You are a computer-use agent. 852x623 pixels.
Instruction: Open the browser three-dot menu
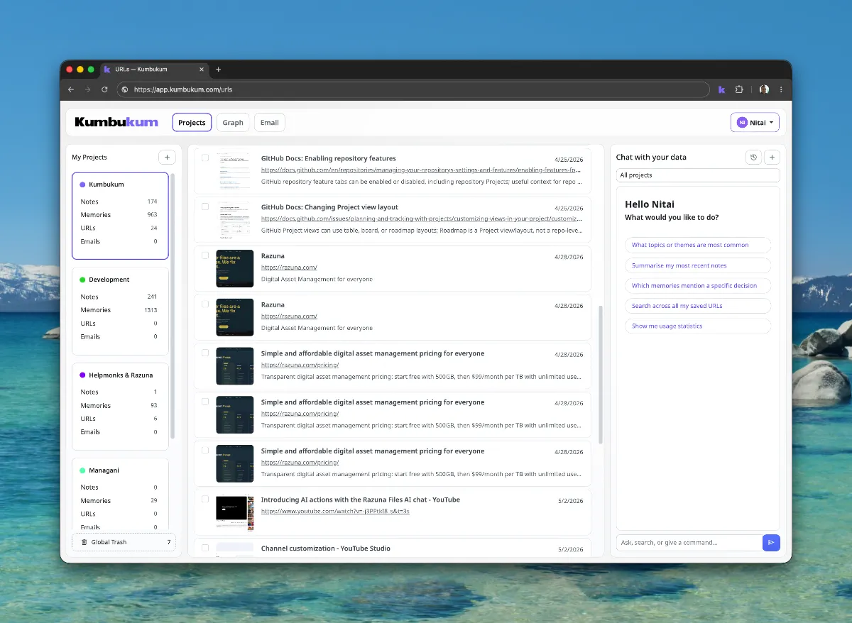click(781, 89)
